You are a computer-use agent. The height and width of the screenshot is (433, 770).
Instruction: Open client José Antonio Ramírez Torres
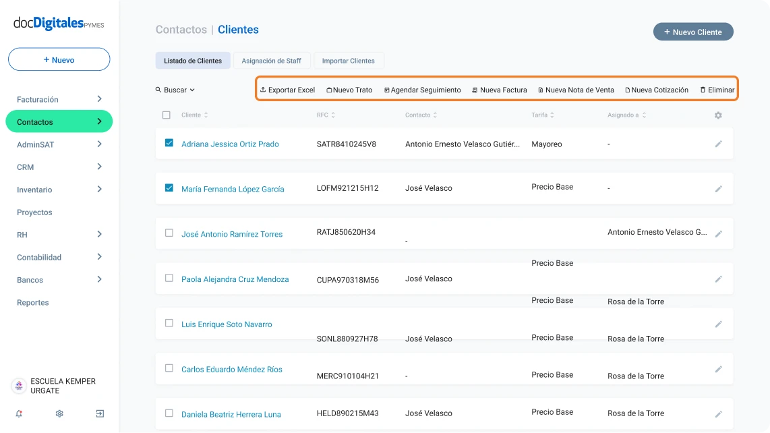coord(232,235)
